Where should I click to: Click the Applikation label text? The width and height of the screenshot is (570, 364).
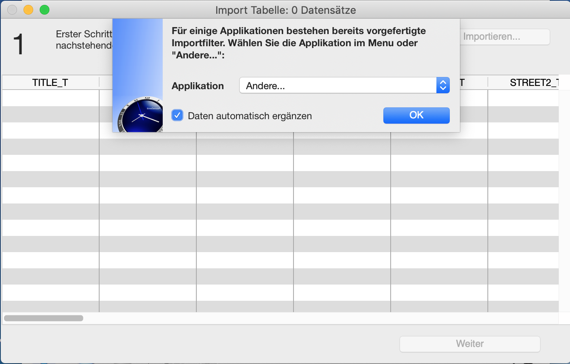198,86
